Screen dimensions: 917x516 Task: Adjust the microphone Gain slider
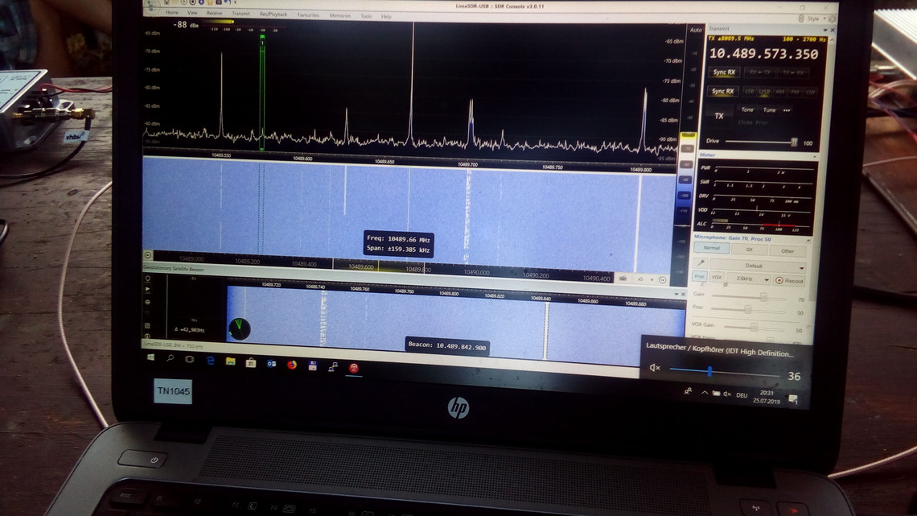(x=763, y=297)
